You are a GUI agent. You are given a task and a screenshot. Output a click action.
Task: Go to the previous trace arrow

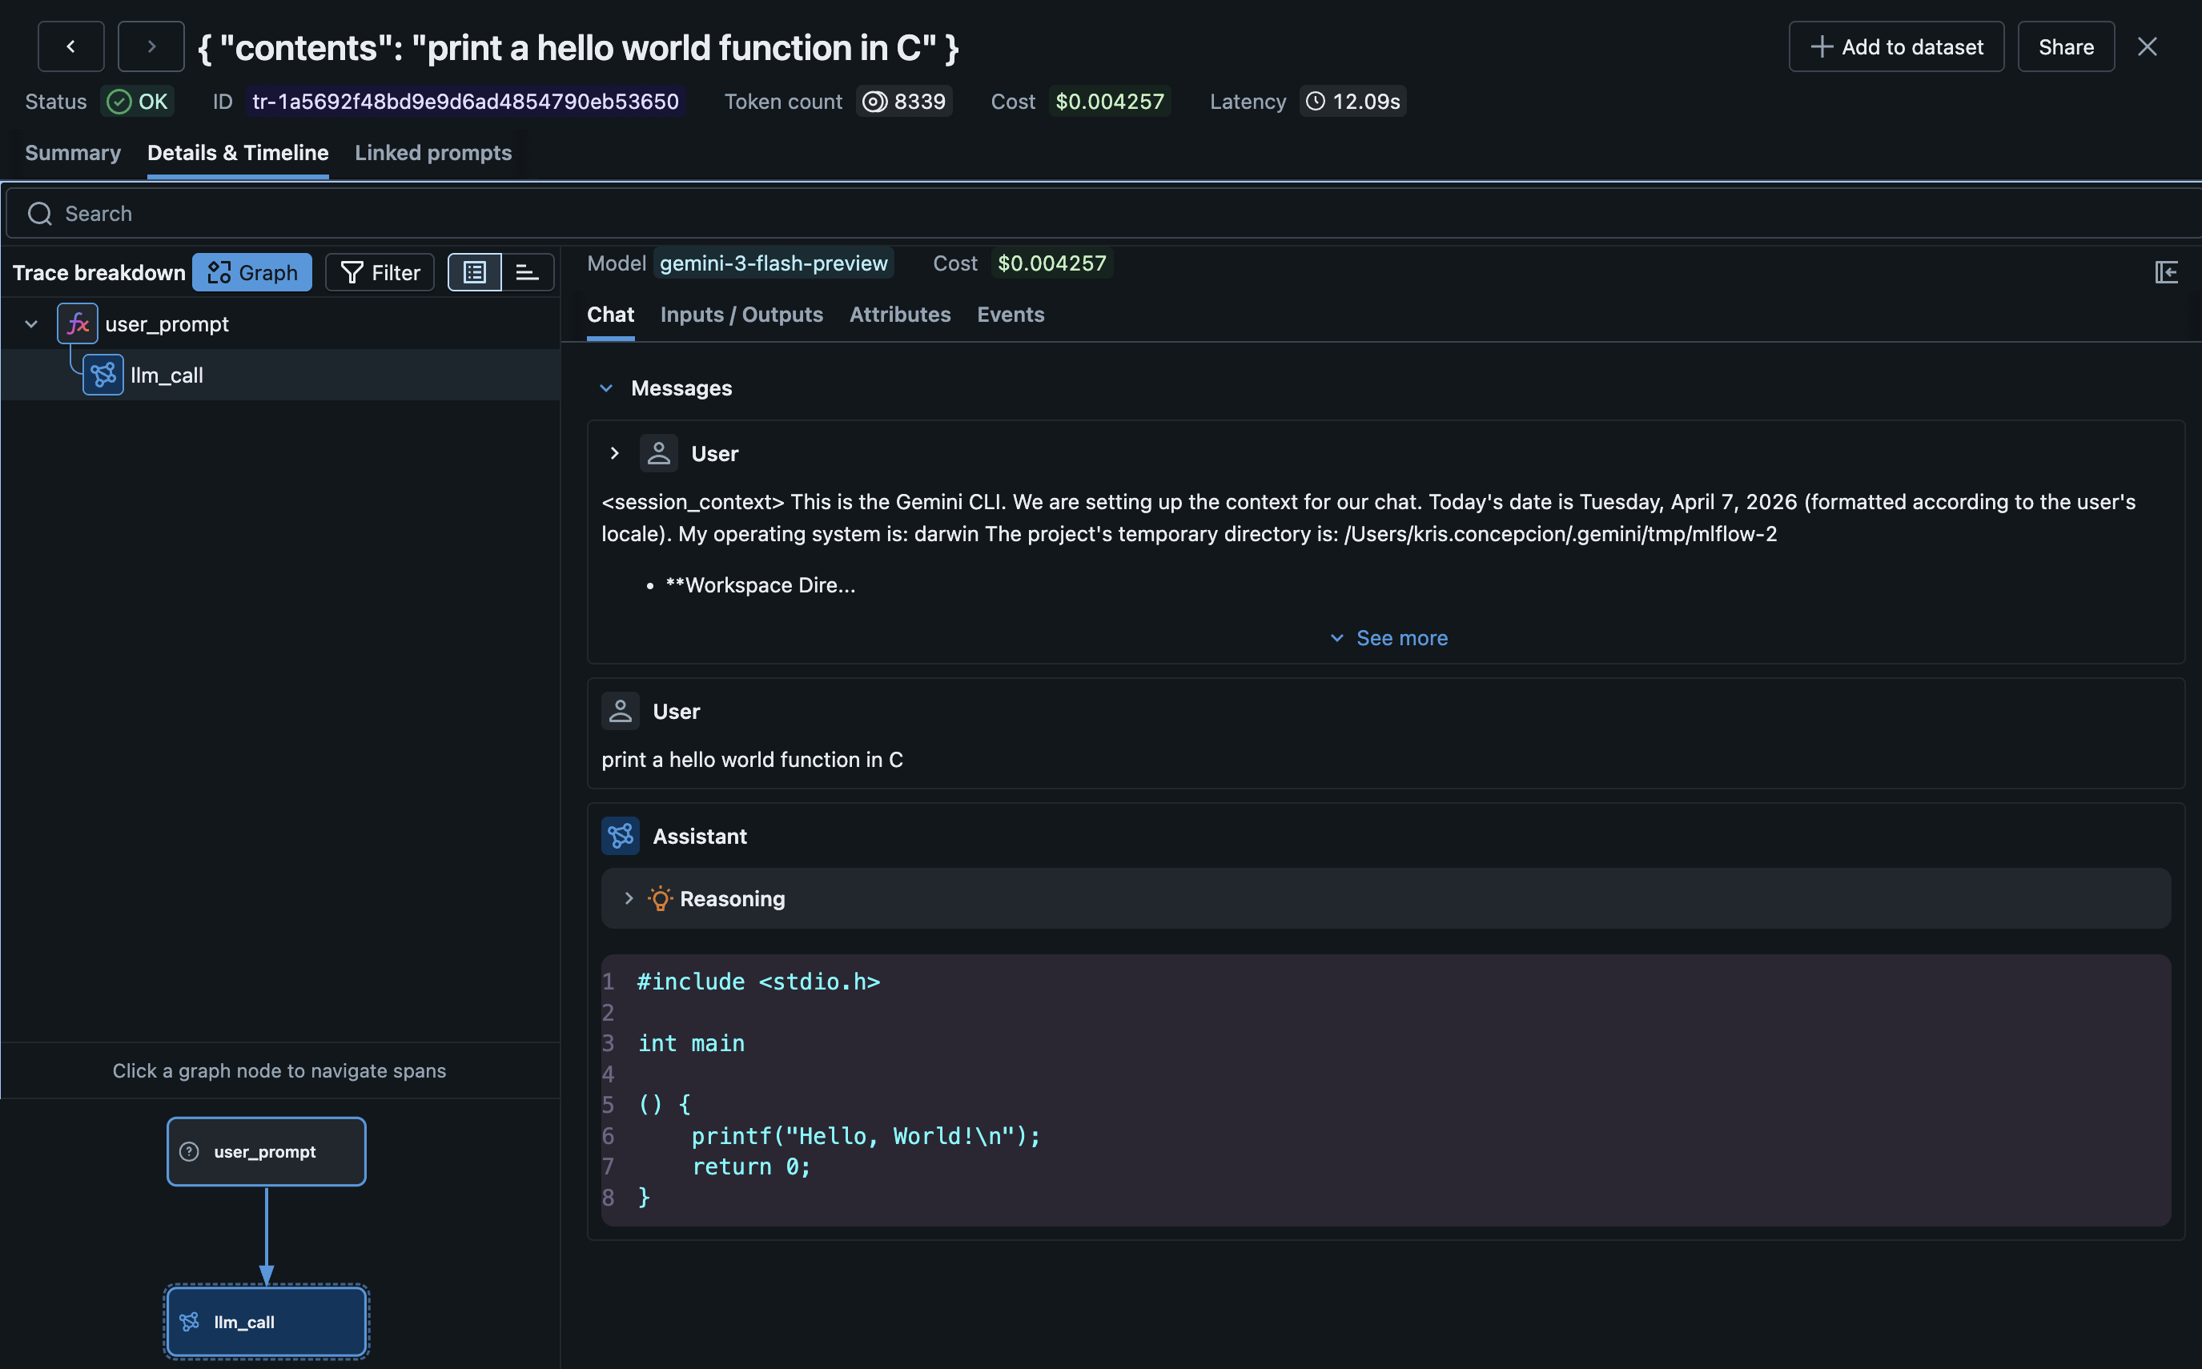pyautogui.click(x=70, y=46)
